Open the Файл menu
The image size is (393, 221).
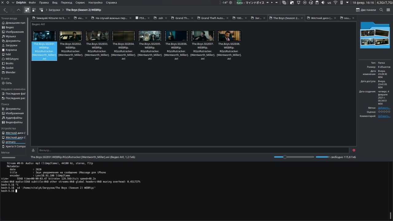tap(32, 2)
